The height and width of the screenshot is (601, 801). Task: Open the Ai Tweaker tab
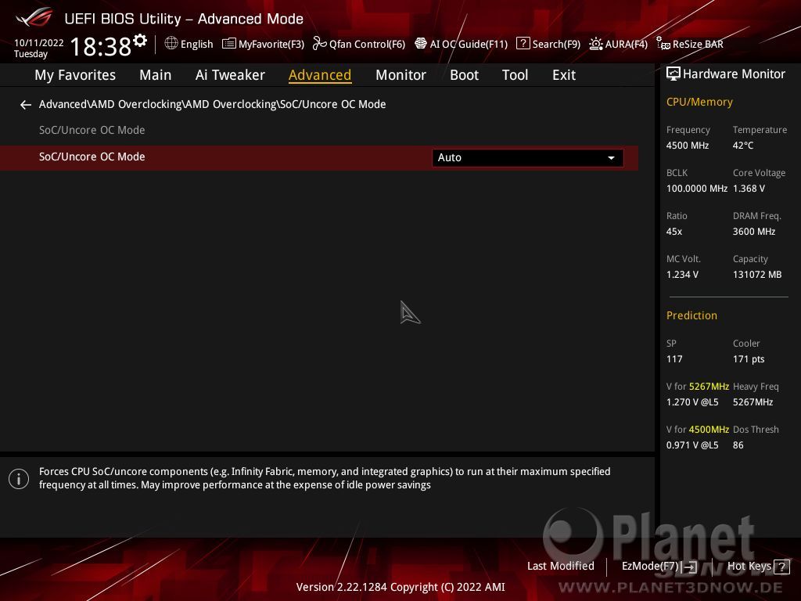(230, 75)
